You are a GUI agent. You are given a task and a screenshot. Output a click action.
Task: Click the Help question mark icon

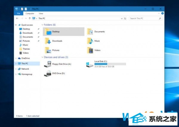point(162,13)
